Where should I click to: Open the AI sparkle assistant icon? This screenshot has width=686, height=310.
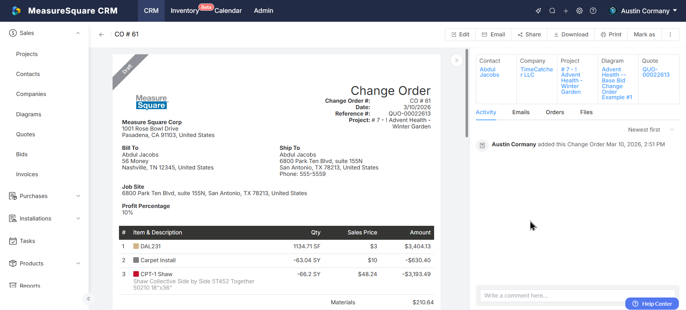pyautogui.click(x=538, y=11)
